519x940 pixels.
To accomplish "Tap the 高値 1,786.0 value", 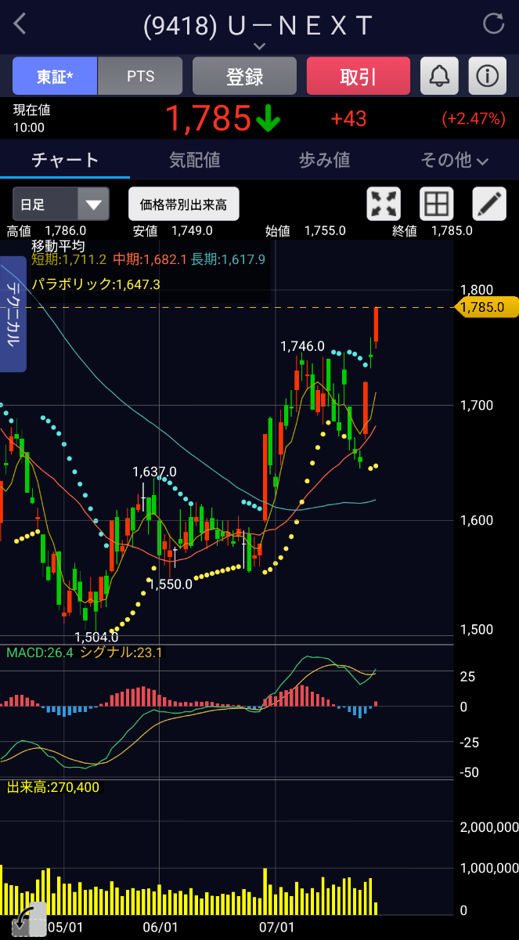I will coord(47,230).
